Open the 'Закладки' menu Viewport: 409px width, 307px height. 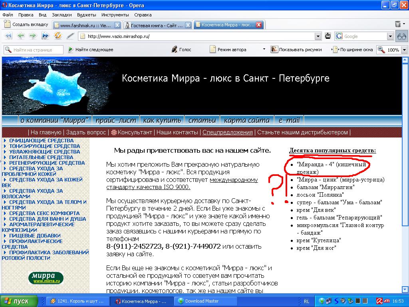[62, 15]
